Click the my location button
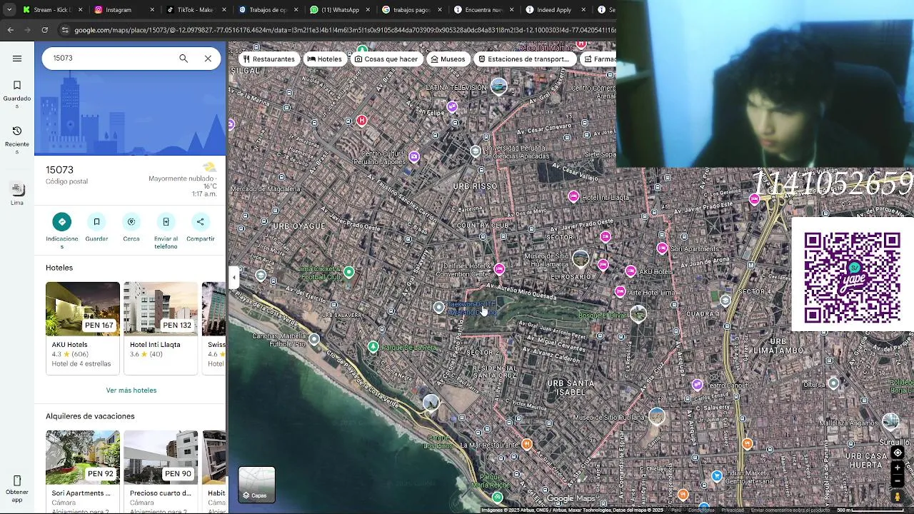The width and height of the screenshot is (914, 514). point(898,453)
